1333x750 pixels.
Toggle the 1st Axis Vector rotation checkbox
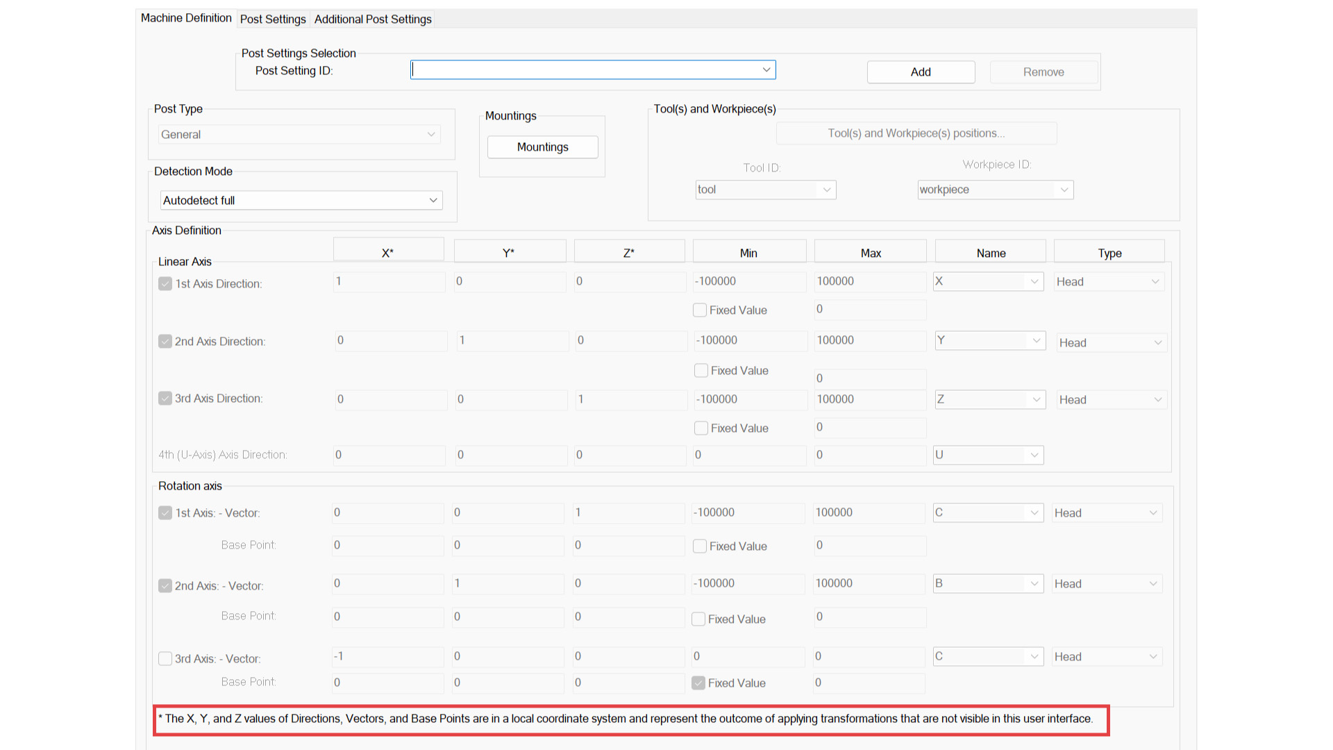click(165, 512)
